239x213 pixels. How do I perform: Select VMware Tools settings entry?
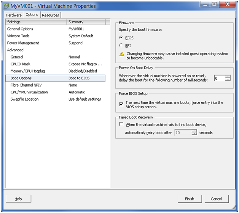coord(18,36)
